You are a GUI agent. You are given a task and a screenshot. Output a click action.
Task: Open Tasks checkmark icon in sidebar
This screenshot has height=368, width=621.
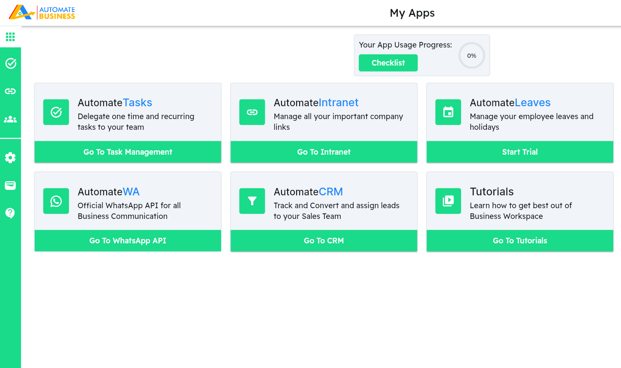pyautogui.click(x=10, y=63)
